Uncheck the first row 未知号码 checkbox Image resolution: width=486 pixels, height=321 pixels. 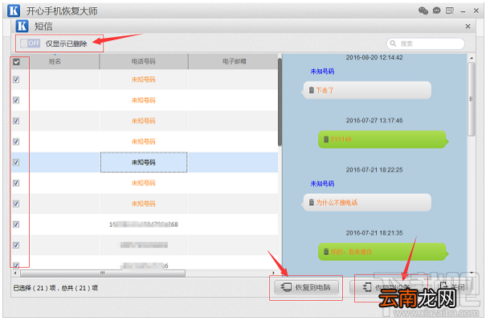tap(16, 80)
